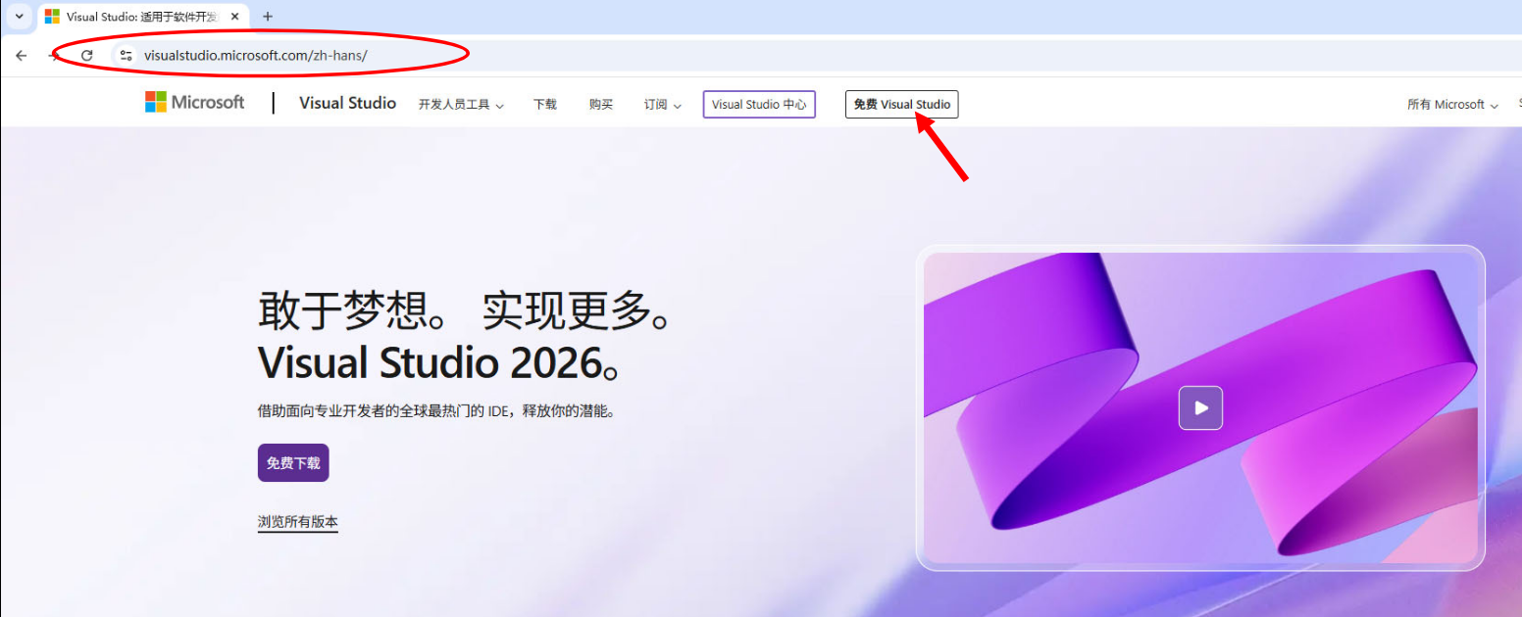Close the Visual Studio browser tab
The image size is (1522, 617).
234,17
